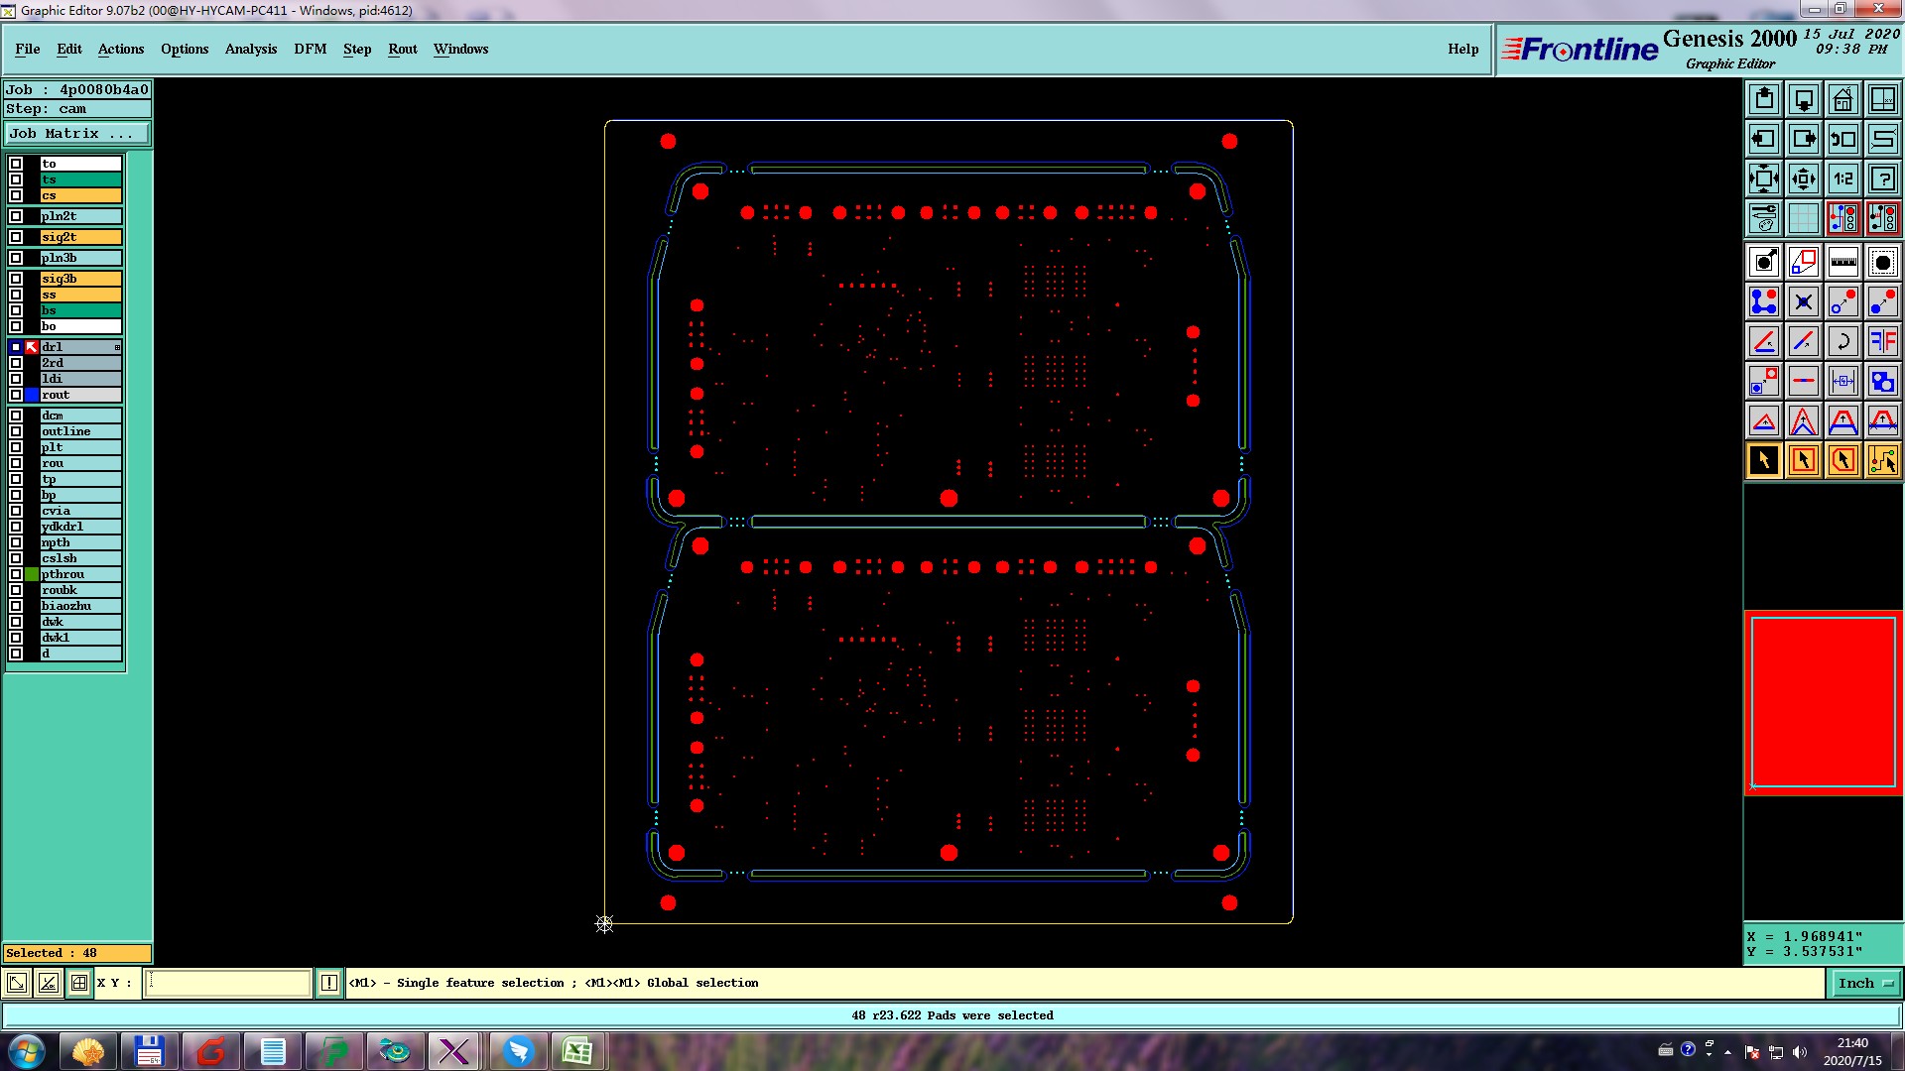Viewport: 1905px width, 1071px height.
Task: Click the pan down view icon
Action: point(1803,99)
